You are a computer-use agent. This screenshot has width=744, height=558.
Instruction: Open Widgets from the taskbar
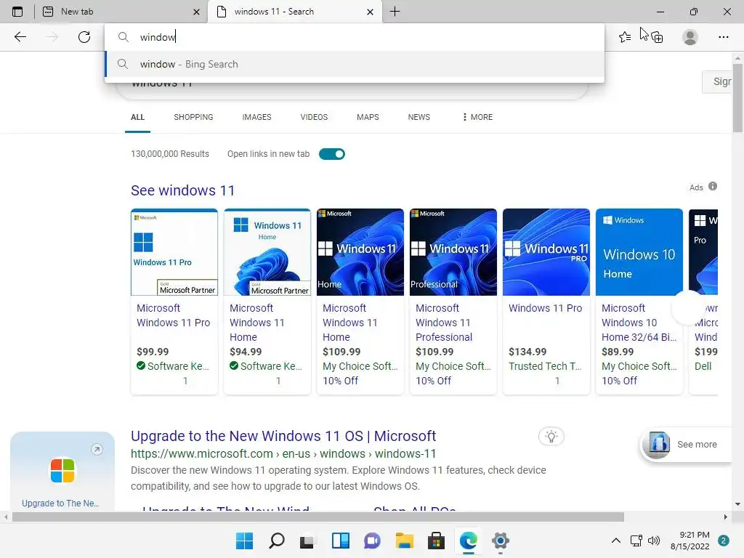340,541
